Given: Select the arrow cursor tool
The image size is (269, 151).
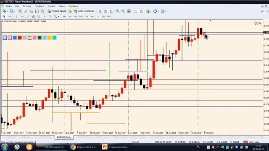Looking at the screenshot, I should coord(4,17).
